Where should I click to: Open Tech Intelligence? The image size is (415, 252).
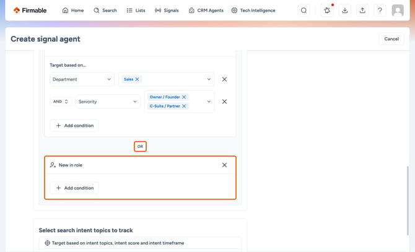253,11
